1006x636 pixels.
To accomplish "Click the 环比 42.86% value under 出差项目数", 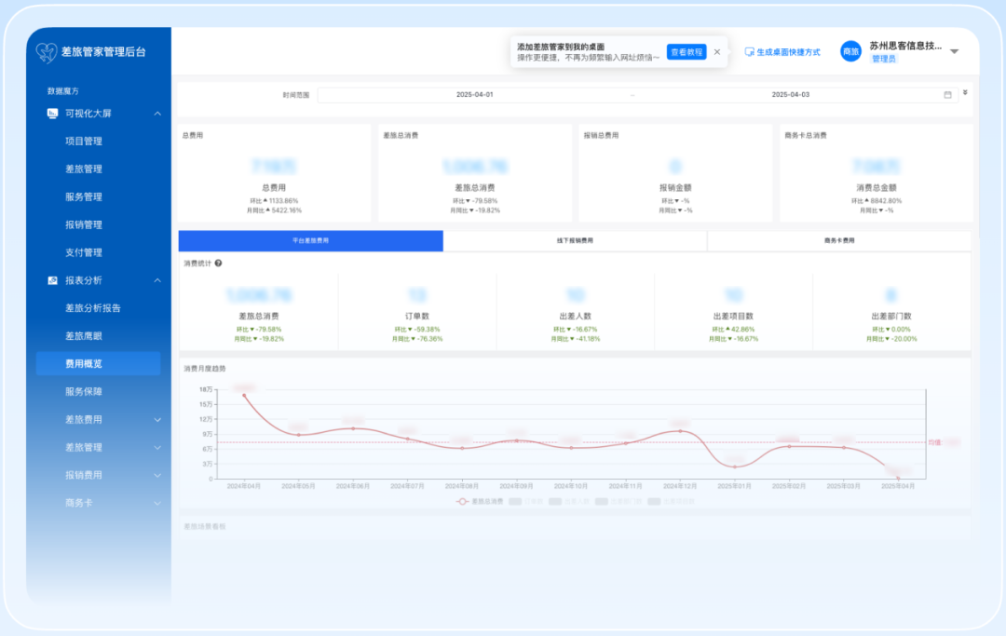I will pos(733,330).
